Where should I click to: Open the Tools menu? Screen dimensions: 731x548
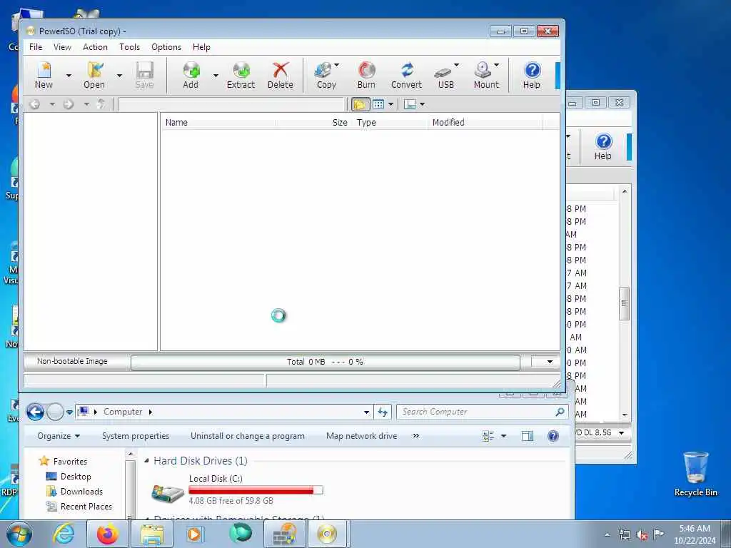[130, 47]
